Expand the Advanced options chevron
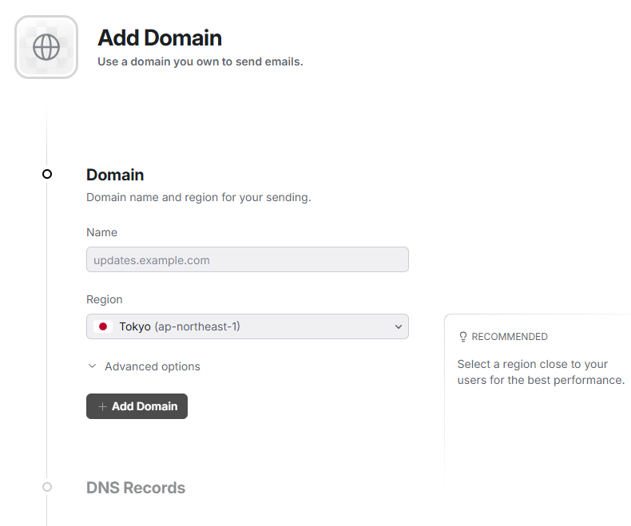Image resolution: width=631 pixels, height=526 pixels. pyautogui.click(x=93, y=366)
